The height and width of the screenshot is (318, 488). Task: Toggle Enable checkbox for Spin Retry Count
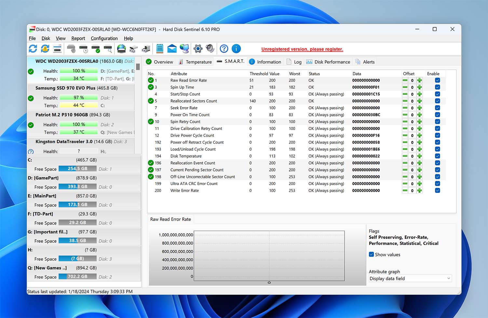[x=437, y=122]
